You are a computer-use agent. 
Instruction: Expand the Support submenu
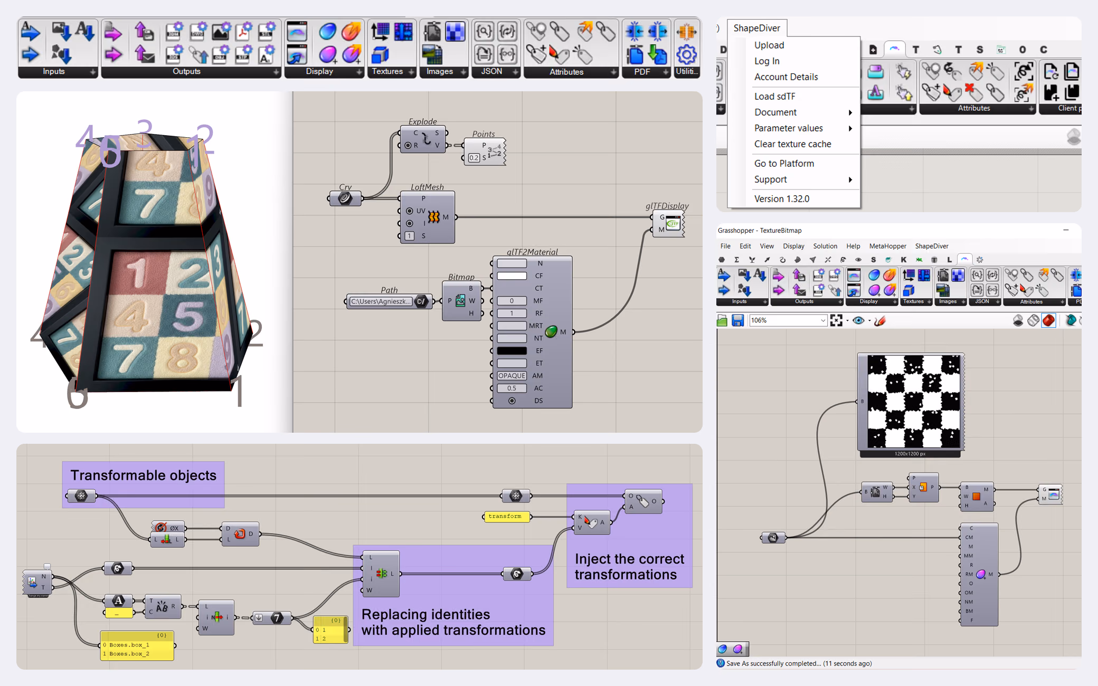850,179
